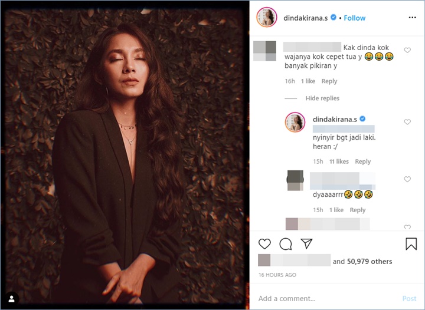The width and height of the screenshot is (425, 310).
Task: Like the 'nyinyir bgt jadi laki' reply
Action: (407, 122)
